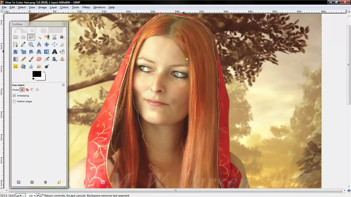Viewport: 351px width, 197px height.
Task: Select the Perspective Clone tool
Action: [x=23, y=66]
